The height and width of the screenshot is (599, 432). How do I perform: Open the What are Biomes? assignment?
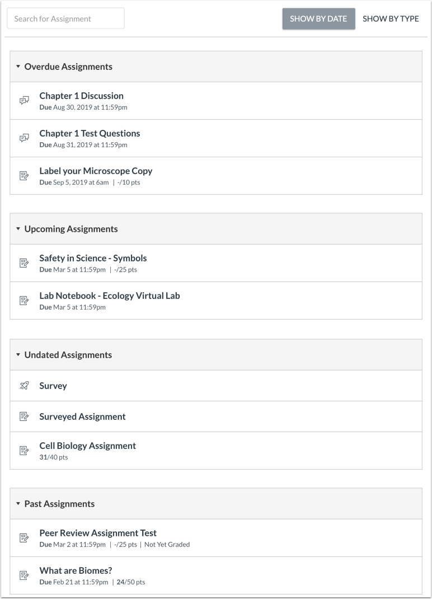point(76,571)
